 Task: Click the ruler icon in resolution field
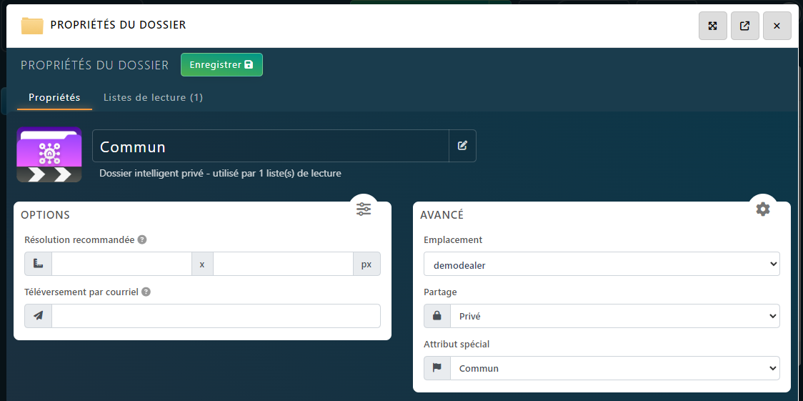coord(39,264)
